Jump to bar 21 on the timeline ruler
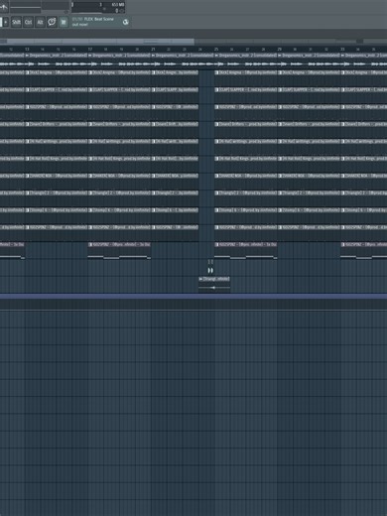This screenshot has height=516, width=387. (x=153, y=49)
